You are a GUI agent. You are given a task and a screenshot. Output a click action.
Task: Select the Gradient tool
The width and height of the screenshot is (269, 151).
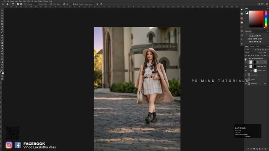coord(2,43)
